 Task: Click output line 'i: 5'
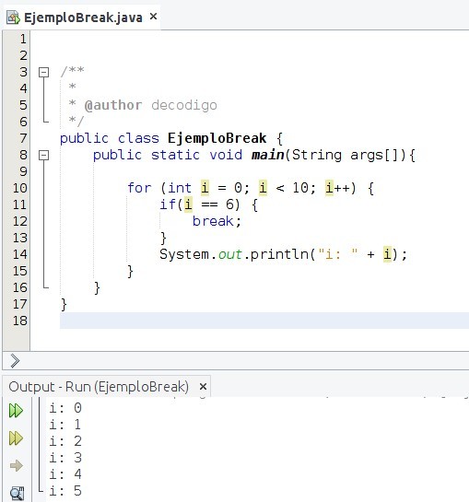65,491
